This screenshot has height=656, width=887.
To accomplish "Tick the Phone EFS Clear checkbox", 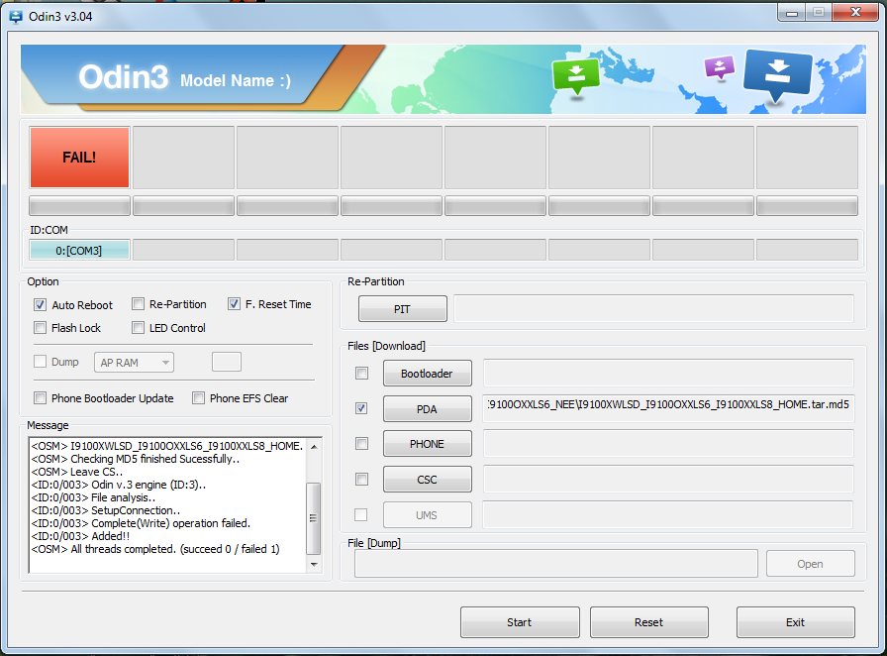I will click(x=199, y=398).
